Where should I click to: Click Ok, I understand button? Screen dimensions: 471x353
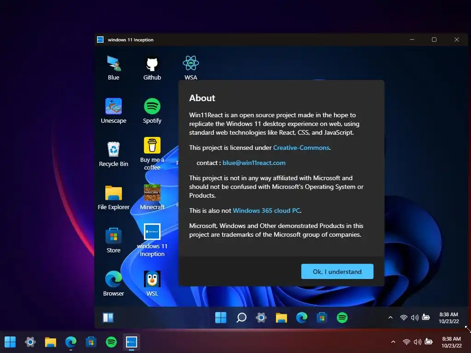click(x=337, y=271)
